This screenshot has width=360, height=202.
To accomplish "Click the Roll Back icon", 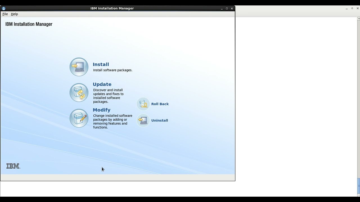I will pos(143,104).
